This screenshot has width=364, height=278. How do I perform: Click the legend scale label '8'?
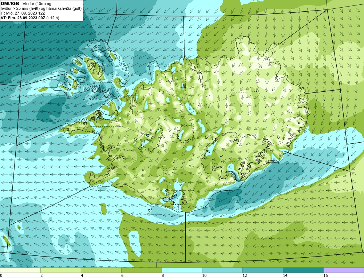(163, 275)
